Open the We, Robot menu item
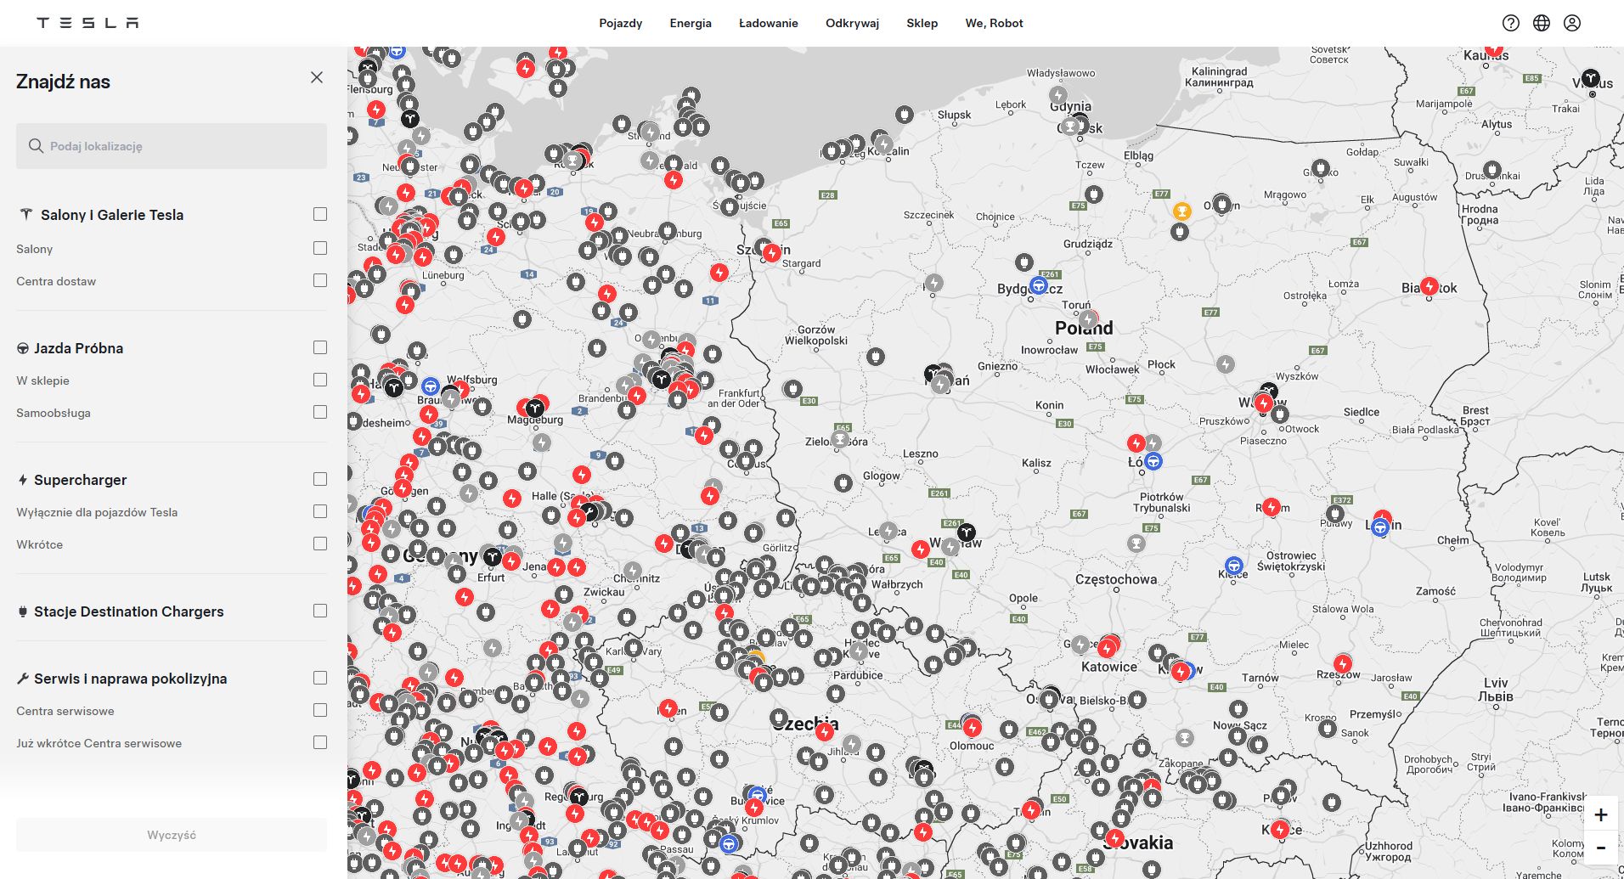This screenshot has width=1624, height=879. (994, 23)
